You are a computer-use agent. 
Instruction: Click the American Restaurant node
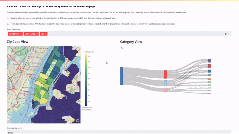click(x=210, y=85)
